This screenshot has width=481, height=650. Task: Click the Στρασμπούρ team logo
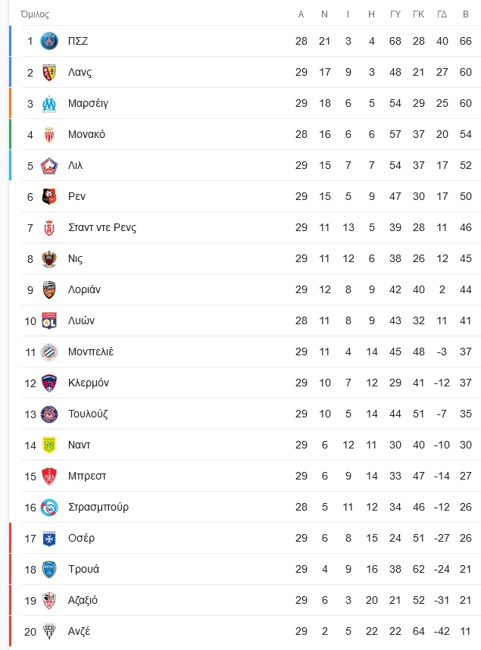(49, 507)
